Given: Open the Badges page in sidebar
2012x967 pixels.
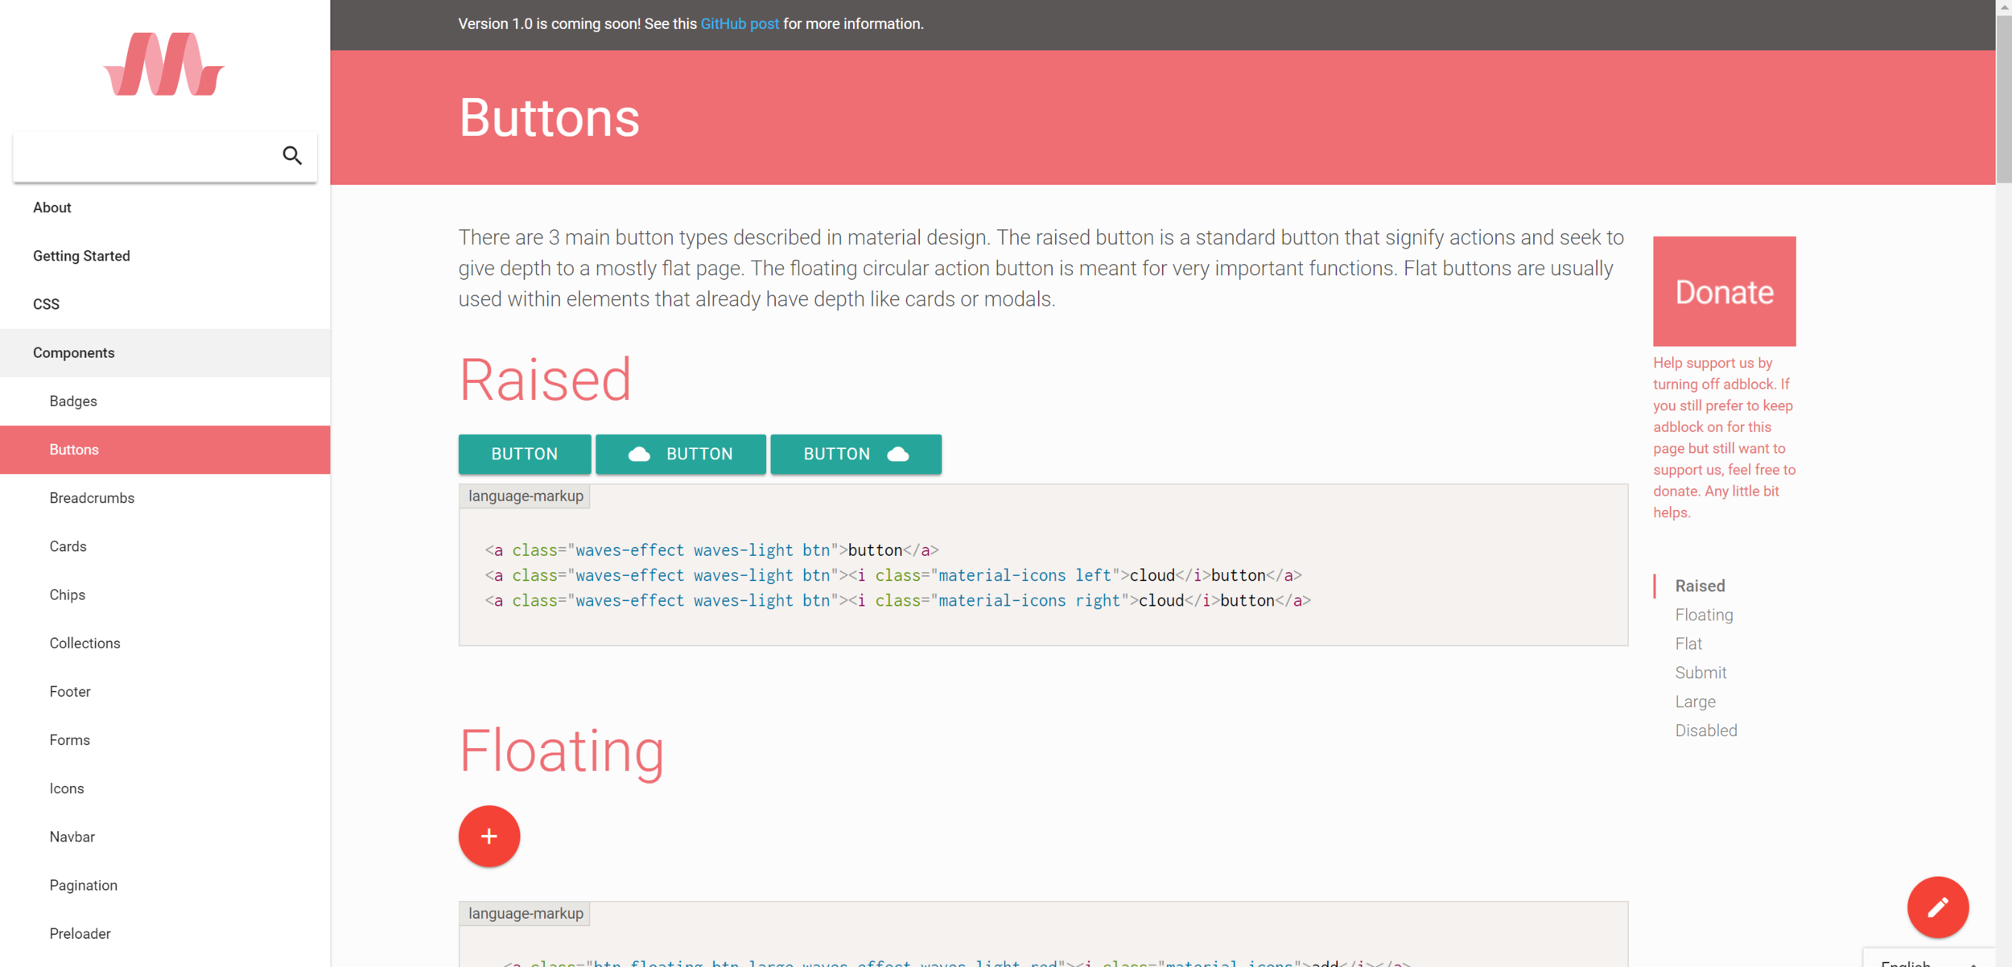Looking at the screenshot, I should (x=73, y=401).
